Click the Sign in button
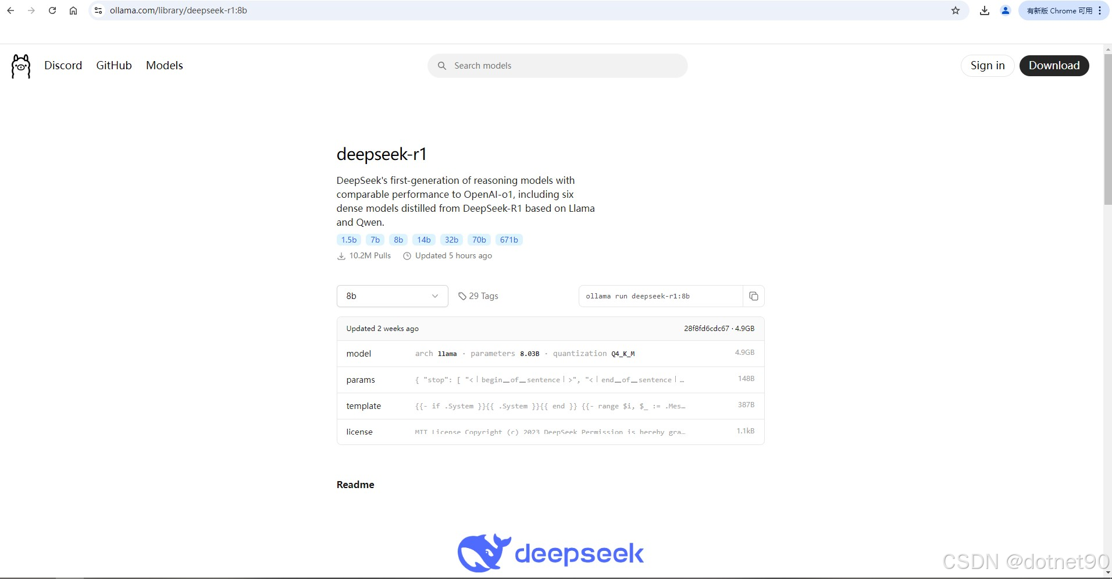Screen dimensions: 1112x580 [x=988, y=66]
